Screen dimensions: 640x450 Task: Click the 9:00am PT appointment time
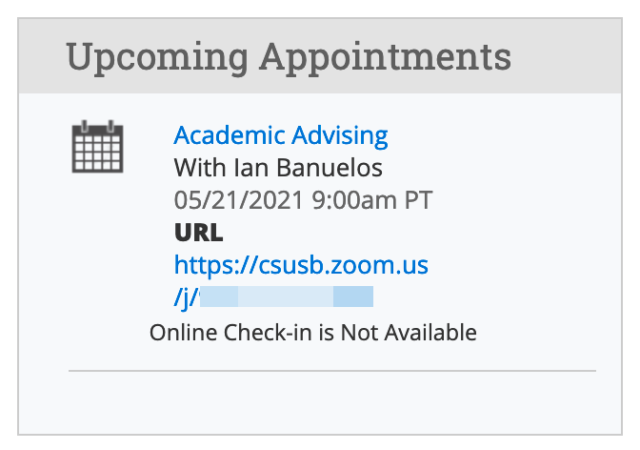click(372, 200)
